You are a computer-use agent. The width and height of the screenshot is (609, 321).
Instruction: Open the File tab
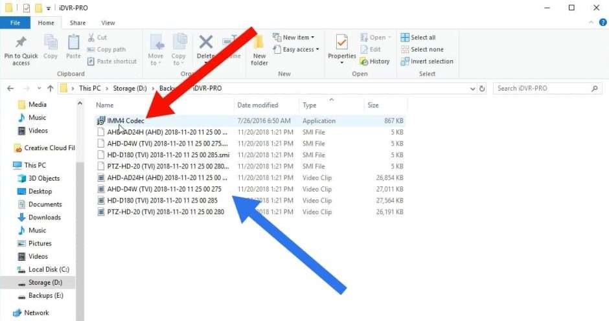[x=15, y=23]
